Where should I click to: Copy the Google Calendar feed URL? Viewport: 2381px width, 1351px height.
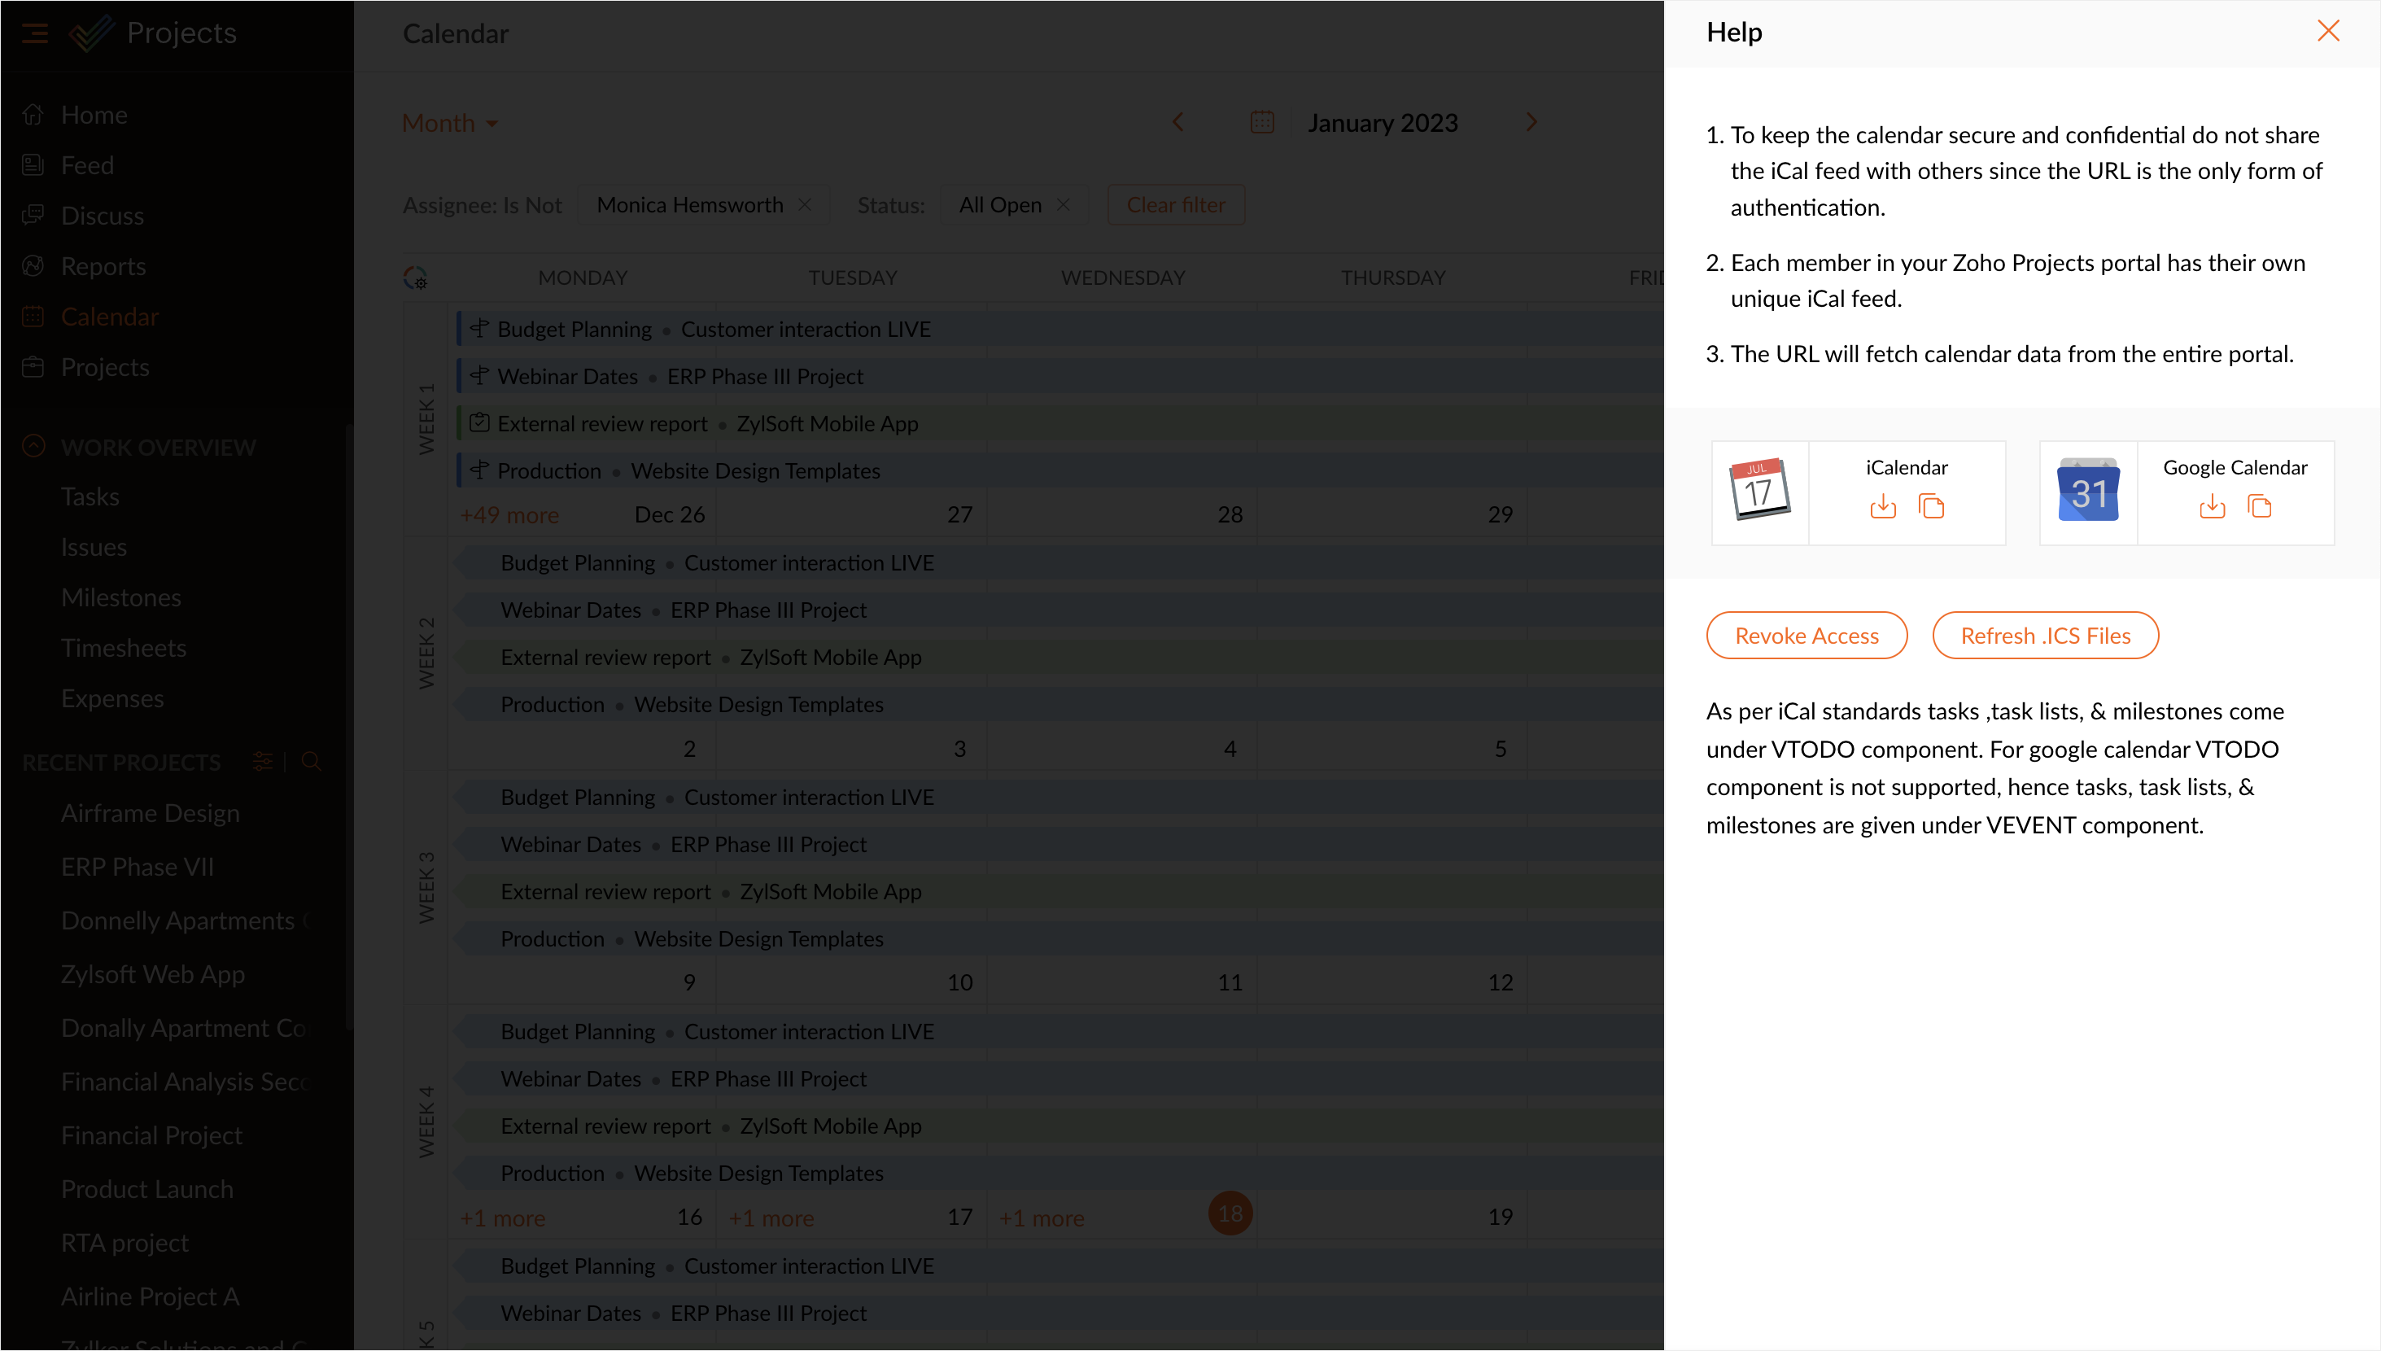click(2260, 506)
